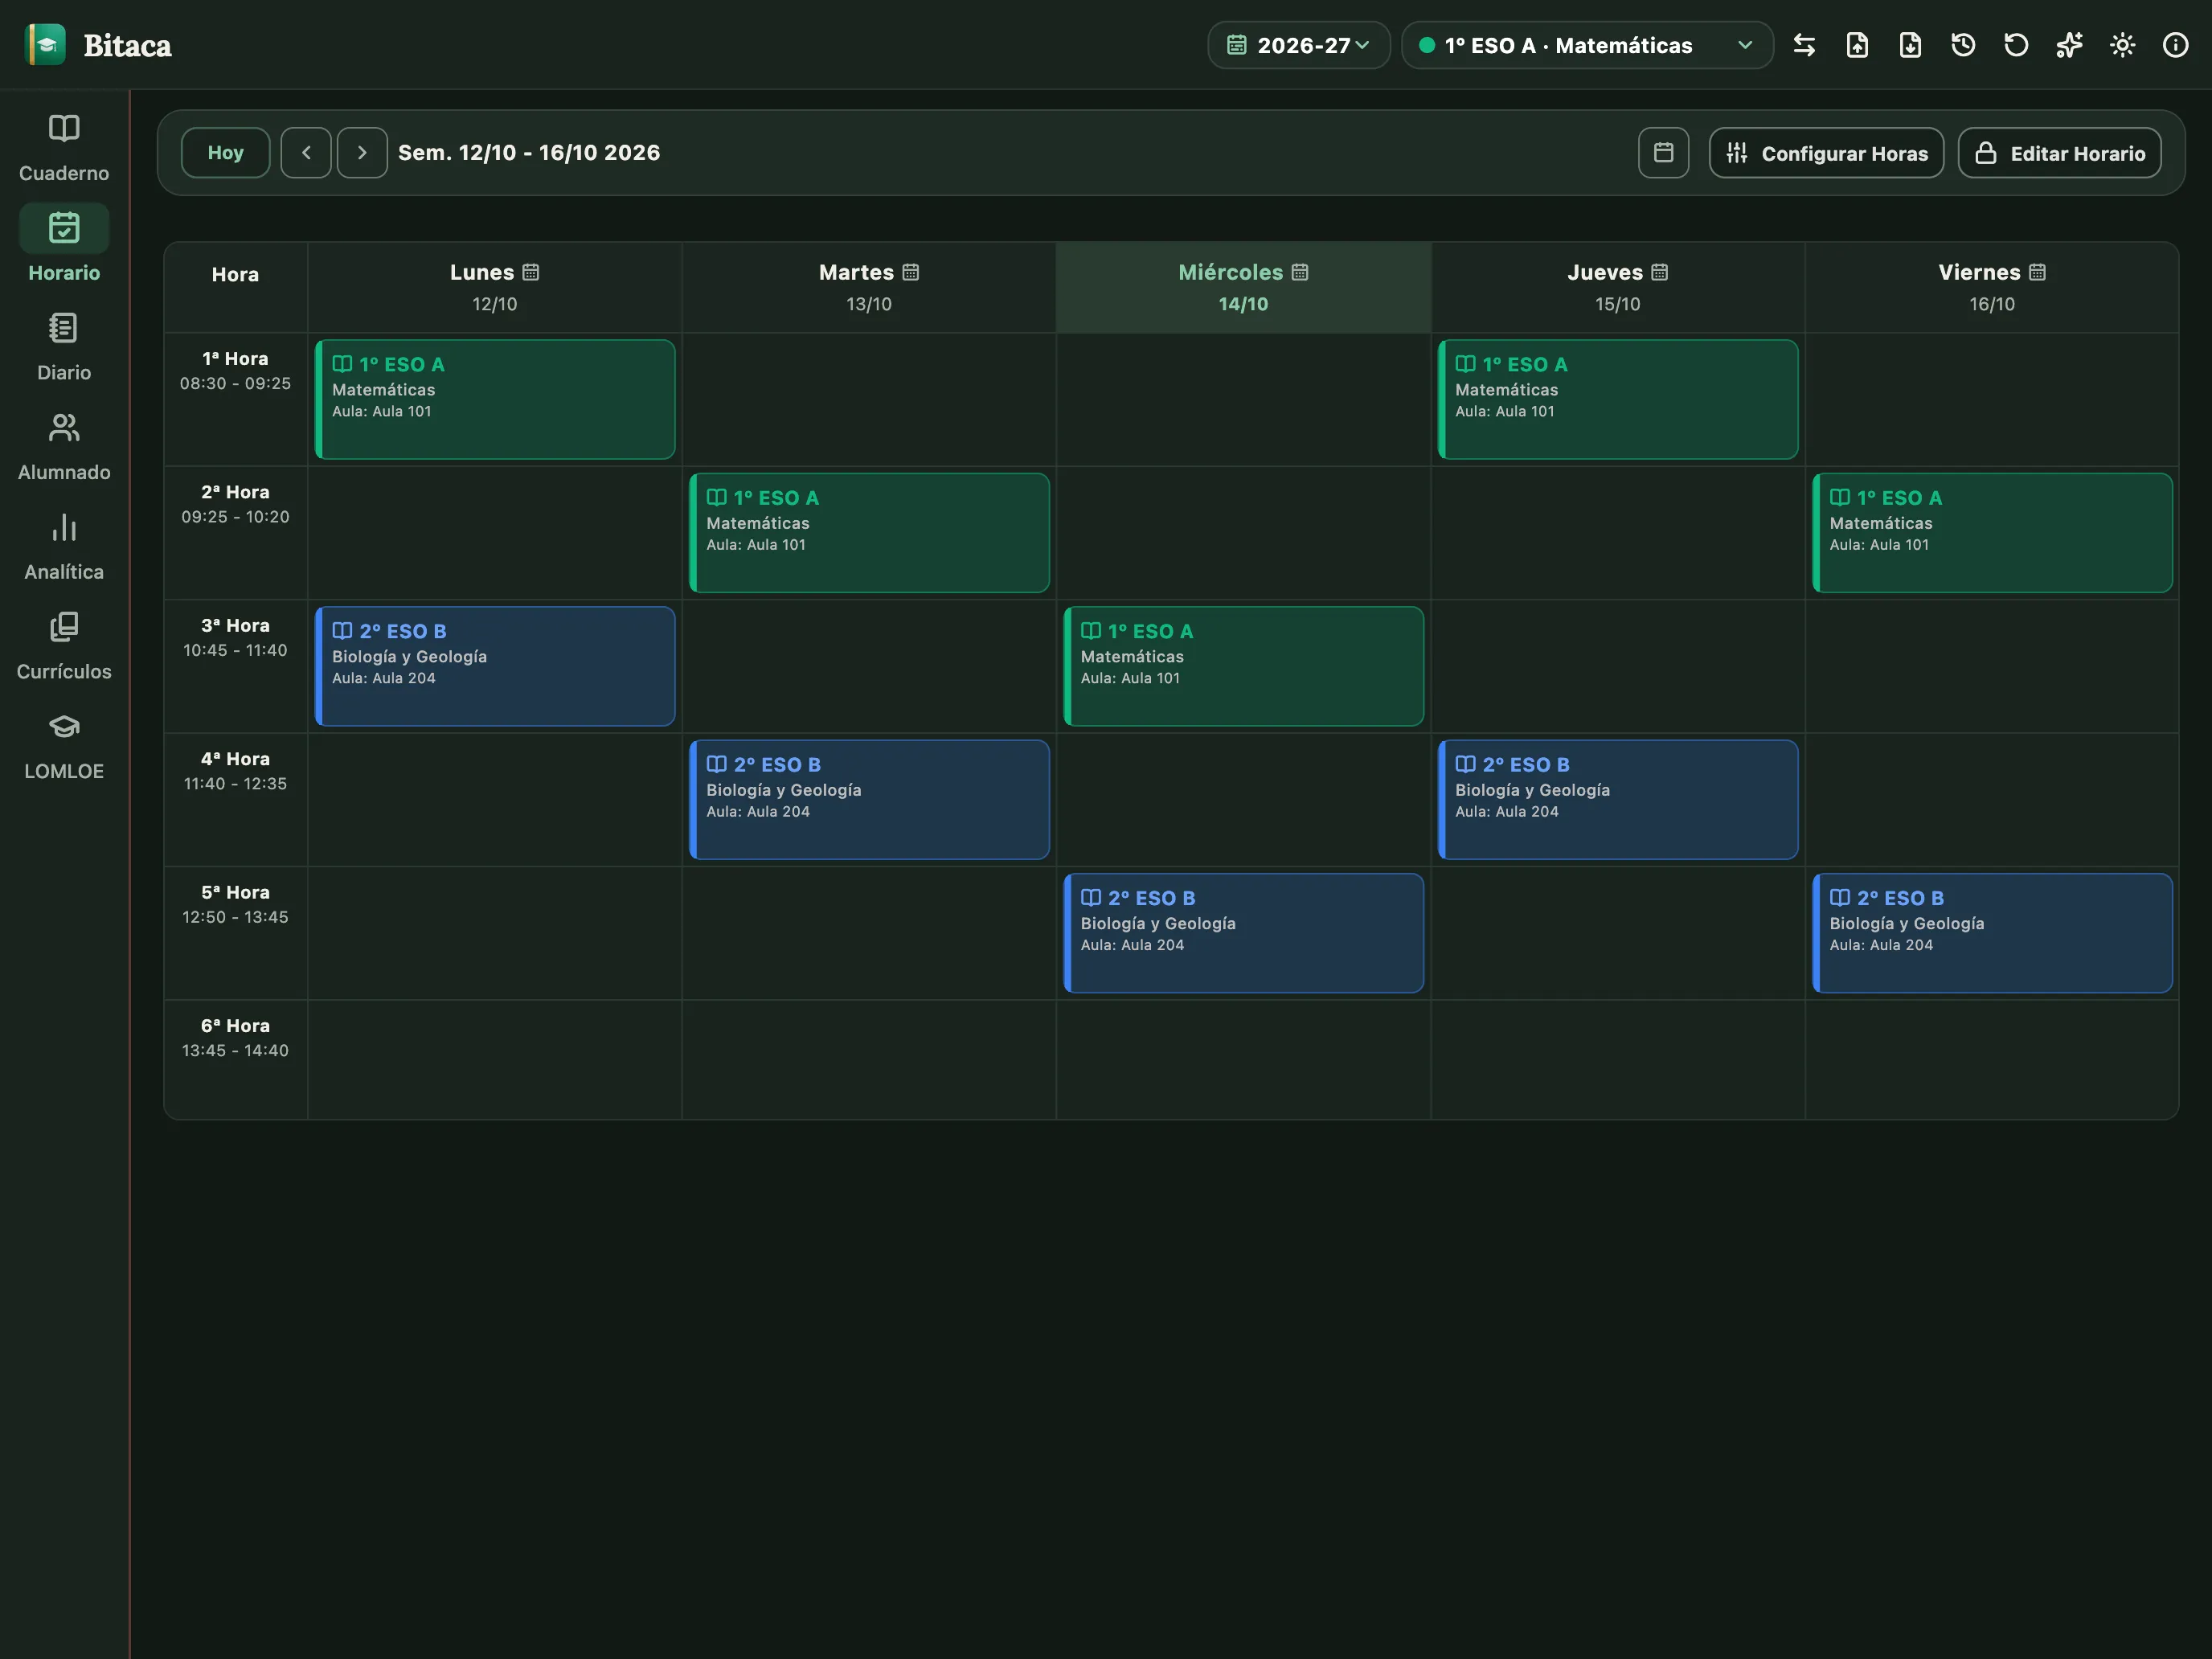The width and height of the screenshot is (2212, 1659).
Task: Open LOMLOE graduation cap section
Action: 64,747
